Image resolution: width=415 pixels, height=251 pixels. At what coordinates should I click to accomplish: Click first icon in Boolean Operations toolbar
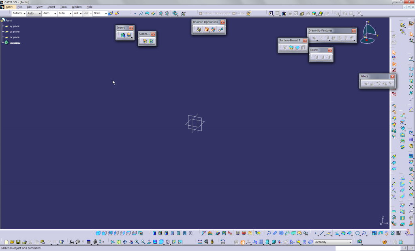198,29
